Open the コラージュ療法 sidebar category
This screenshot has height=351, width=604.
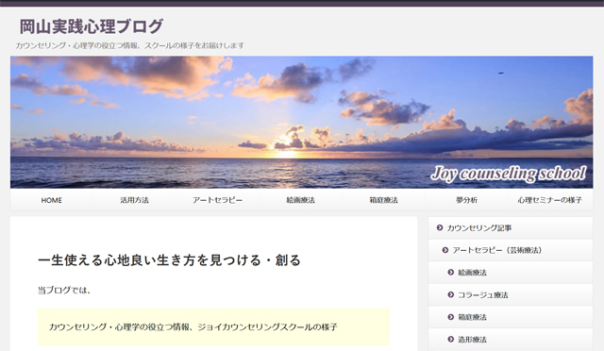511,295
